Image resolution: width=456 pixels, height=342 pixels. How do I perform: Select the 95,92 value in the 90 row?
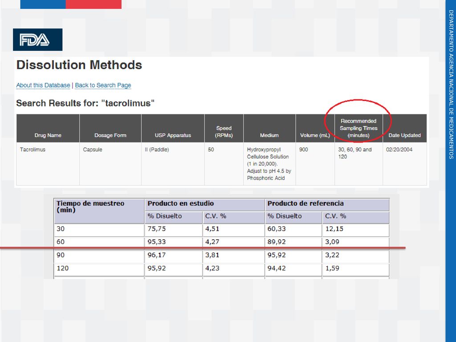tap(293, 256)
